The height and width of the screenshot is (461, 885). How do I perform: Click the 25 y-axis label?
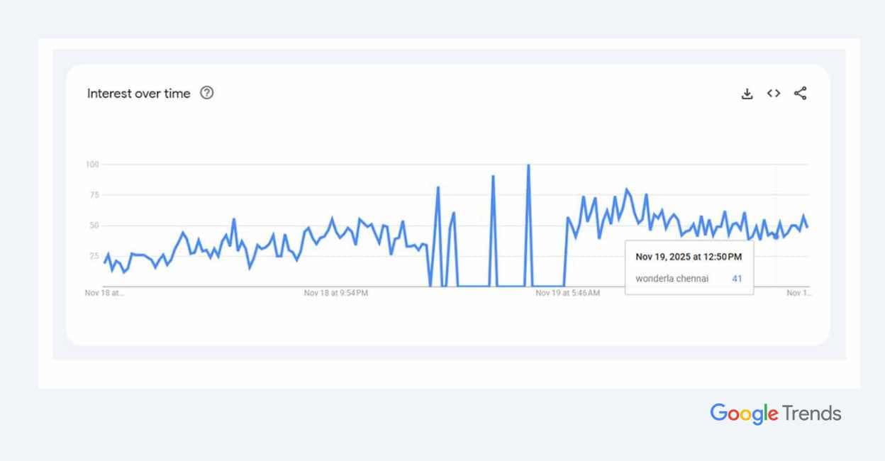pyautogui.click(x=93, y=256)
